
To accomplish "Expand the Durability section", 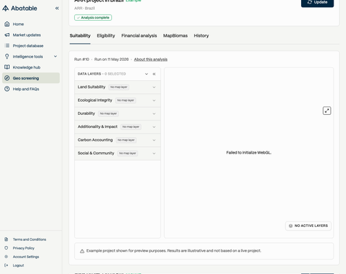I will (118, 113).
